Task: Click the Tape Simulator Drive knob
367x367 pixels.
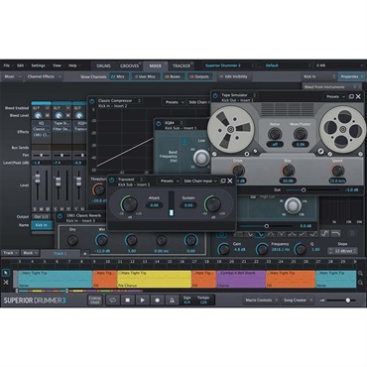Action: point(238,171)
